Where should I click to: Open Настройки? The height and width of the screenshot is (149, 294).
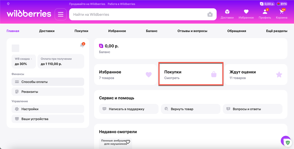[48, 109]
